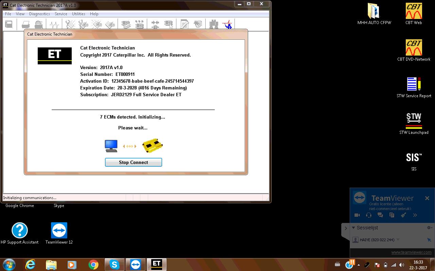Open Windows Explorer from the taskbar

point(51,265)
